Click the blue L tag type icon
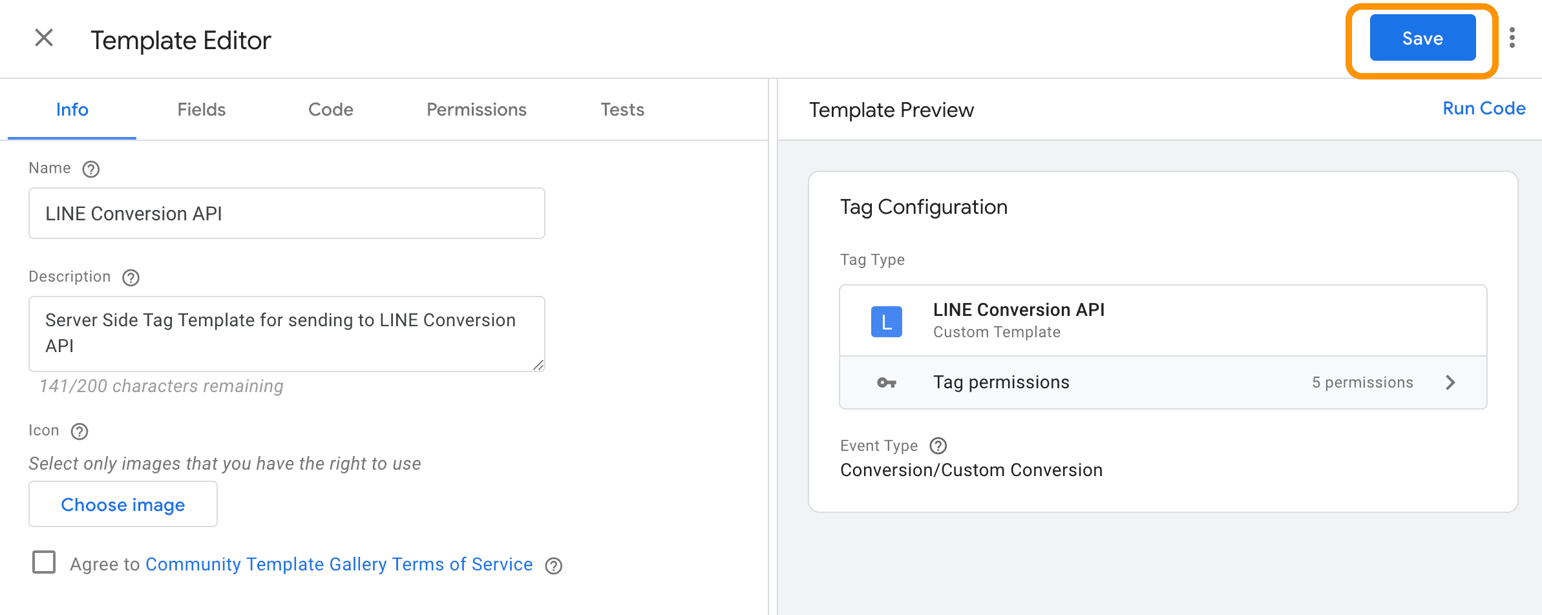The height and width of the screenshot is (615, 1542). (x=887, y=321)
